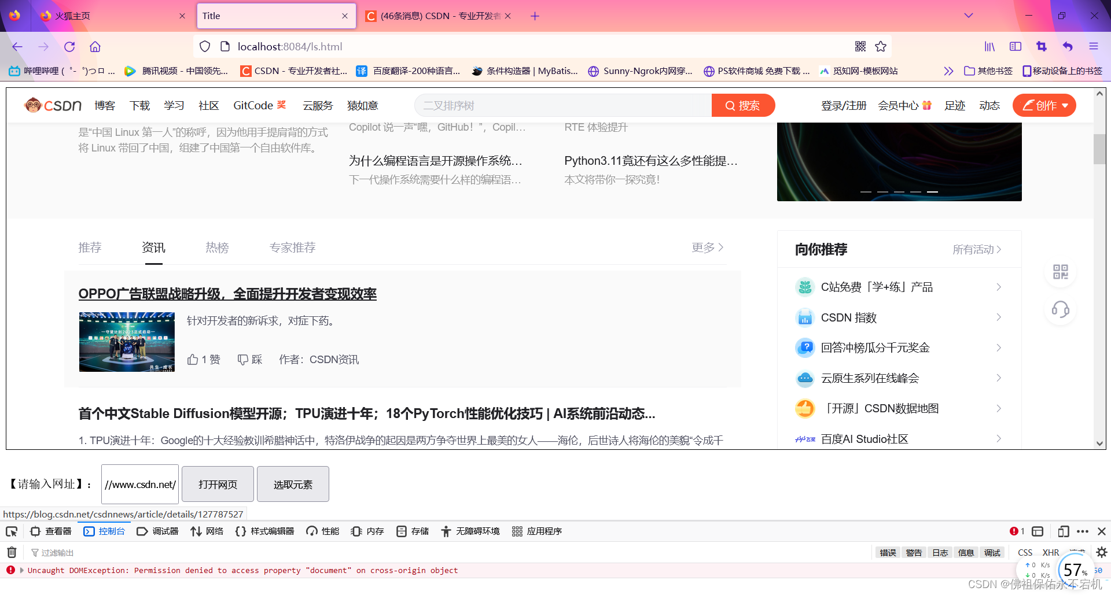Open 所有活动 in the recommendations panel
This screenshot has width=1111, height=595.
coord(977,249)
